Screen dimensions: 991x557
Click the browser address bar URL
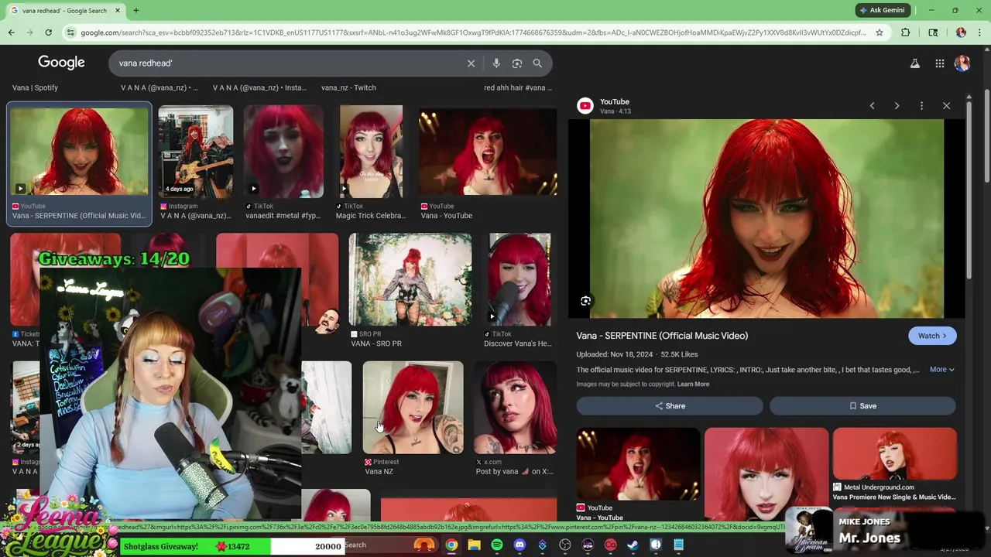pos(472,32)
